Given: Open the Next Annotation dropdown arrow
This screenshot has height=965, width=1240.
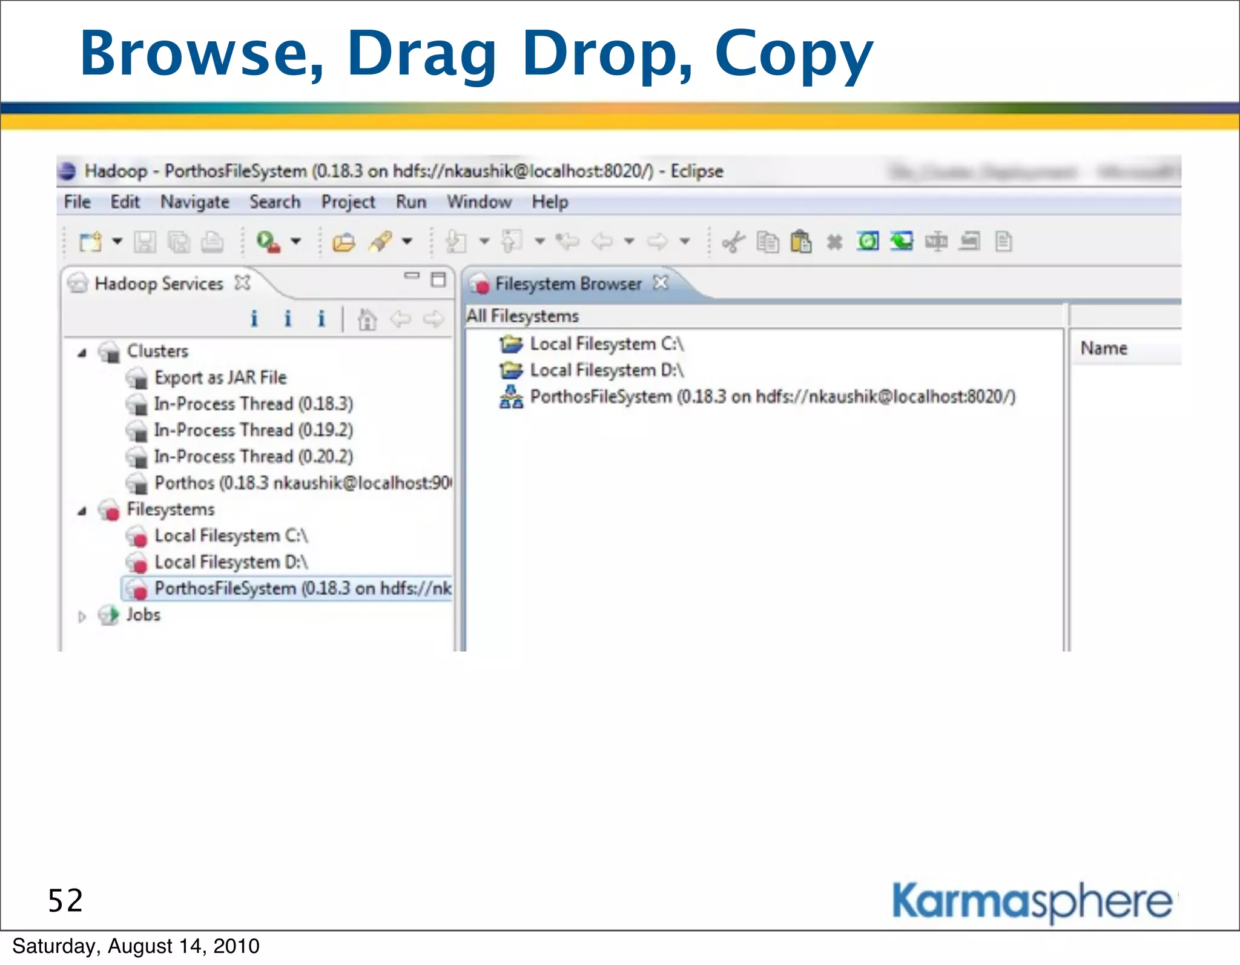Looking at the screenshot, I should [x=484, y=241].
